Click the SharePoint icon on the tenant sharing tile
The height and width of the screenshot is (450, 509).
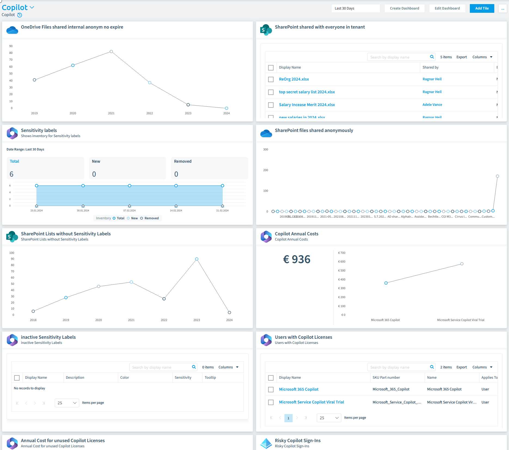pos(266,30)
